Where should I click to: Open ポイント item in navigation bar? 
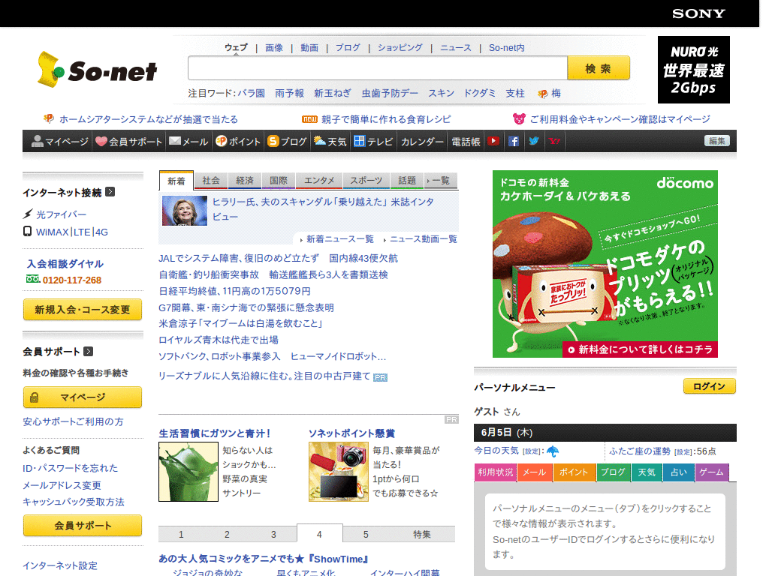tap(238, 141)
